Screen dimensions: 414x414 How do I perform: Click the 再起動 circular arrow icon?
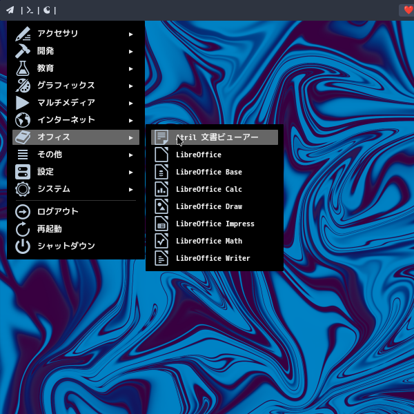pyautogui.click(x=23, y=229)
